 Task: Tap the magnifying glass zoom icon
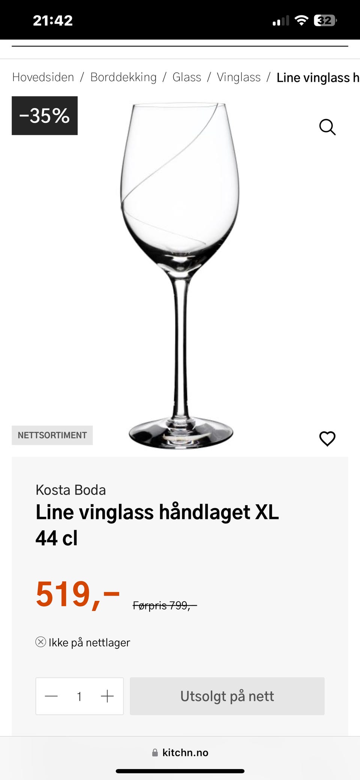(x=327, y=127)
